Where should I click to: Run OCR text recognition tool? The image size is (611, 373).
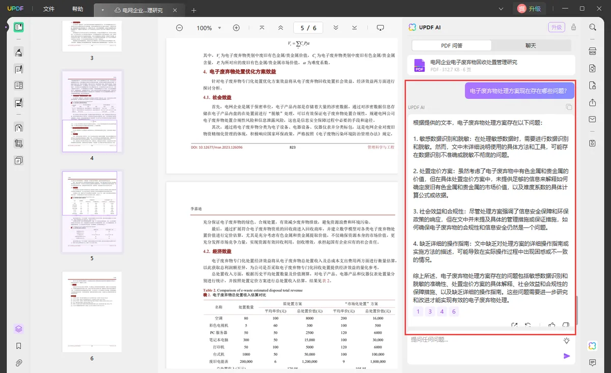593,51
